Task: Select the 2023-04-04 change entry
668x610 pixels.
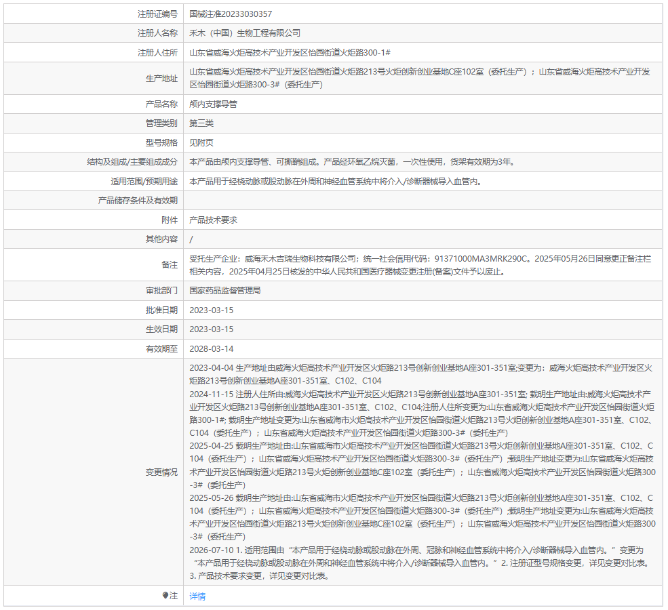Action: [421, 375]
